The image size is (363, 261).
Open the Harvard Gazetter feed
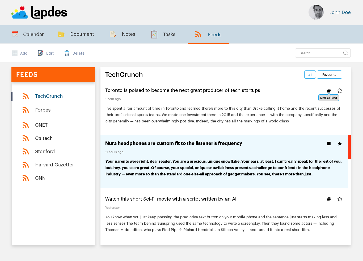(x=54, y=165)
